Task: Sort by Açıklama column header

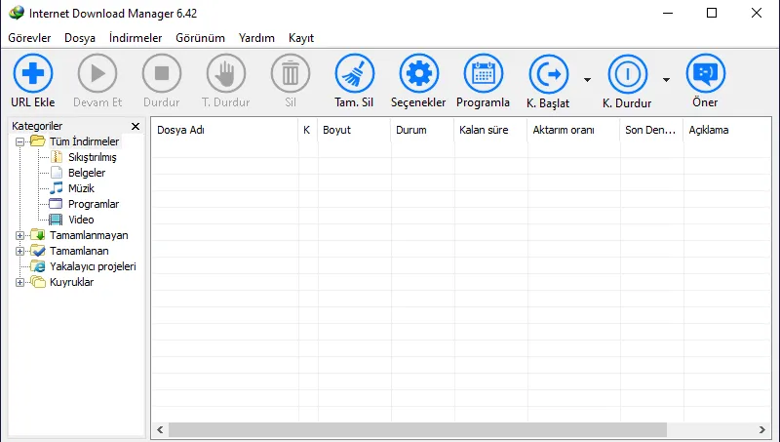Action: click(x=727, y=130)
